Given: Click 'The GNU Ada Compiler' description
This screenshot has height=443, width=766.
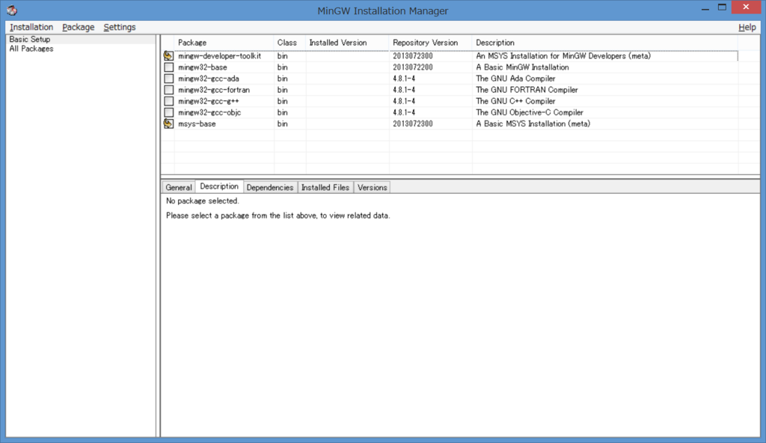Looking at the screenshot, I should [515, 79].
